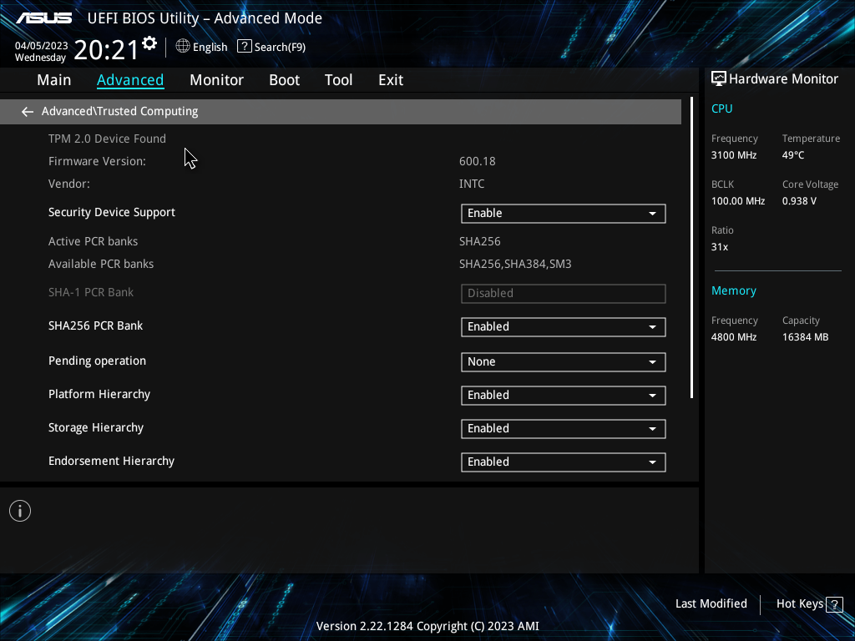Click the info icon above the help area
855x641 pixels.
pos(19,510)
